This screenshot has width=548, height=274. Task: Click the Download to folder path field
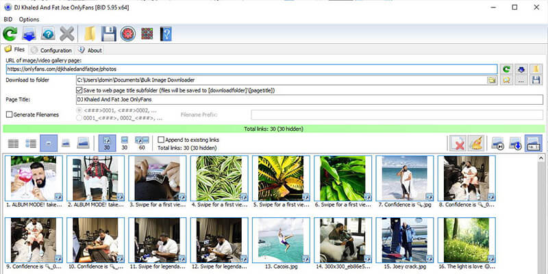286,80
